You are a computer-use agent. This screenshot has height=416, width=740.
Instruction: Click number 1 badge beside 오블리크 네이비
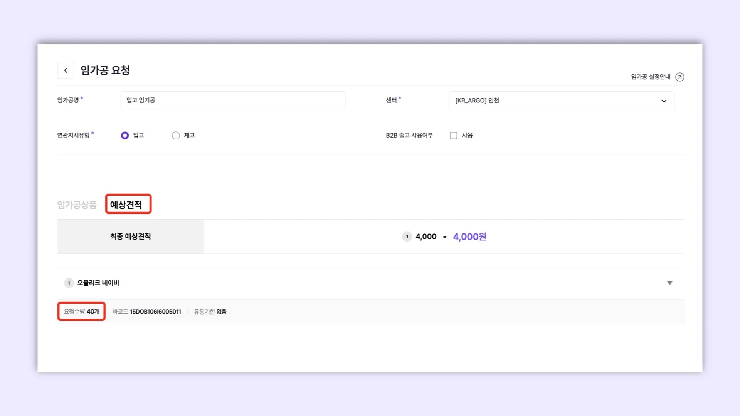pos(69,283)
